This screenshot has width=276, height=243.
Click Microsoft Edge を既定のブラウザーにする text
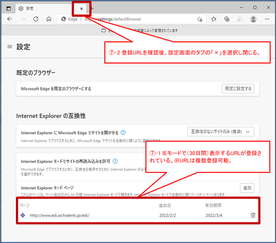pos(56,89)
